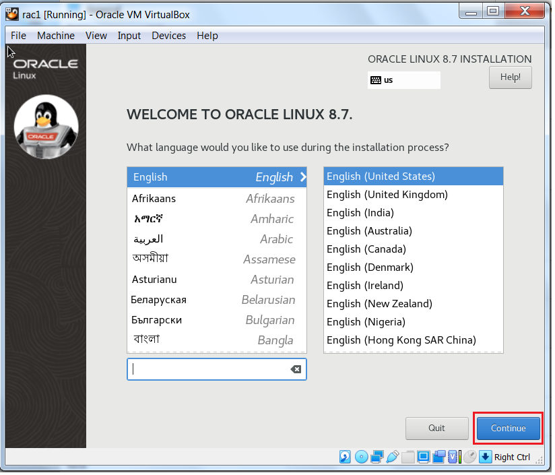Select Bangla in the language list

(218, 342)
